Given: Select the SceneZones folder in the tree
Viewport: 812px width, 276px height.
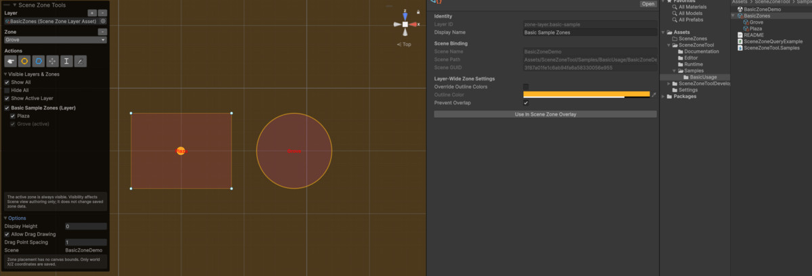Looking at the screenshot, I should [689, 39].
